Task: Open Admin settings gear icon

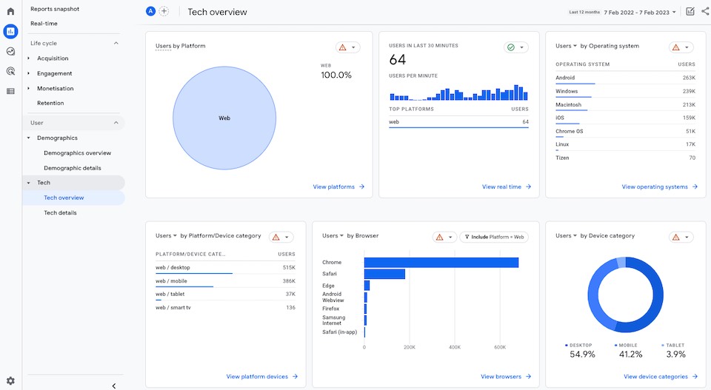Action: click(x=10, y=381)
